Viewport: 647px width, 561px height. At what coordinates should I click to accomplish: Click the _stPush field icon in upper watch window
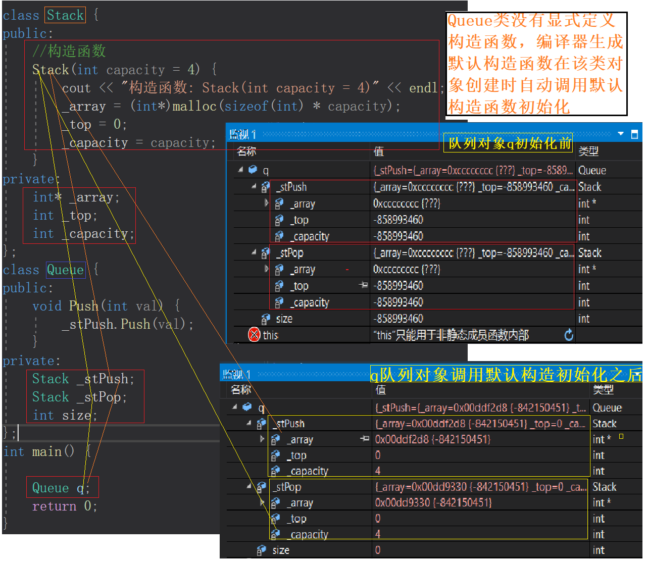[x=266, y=187]
